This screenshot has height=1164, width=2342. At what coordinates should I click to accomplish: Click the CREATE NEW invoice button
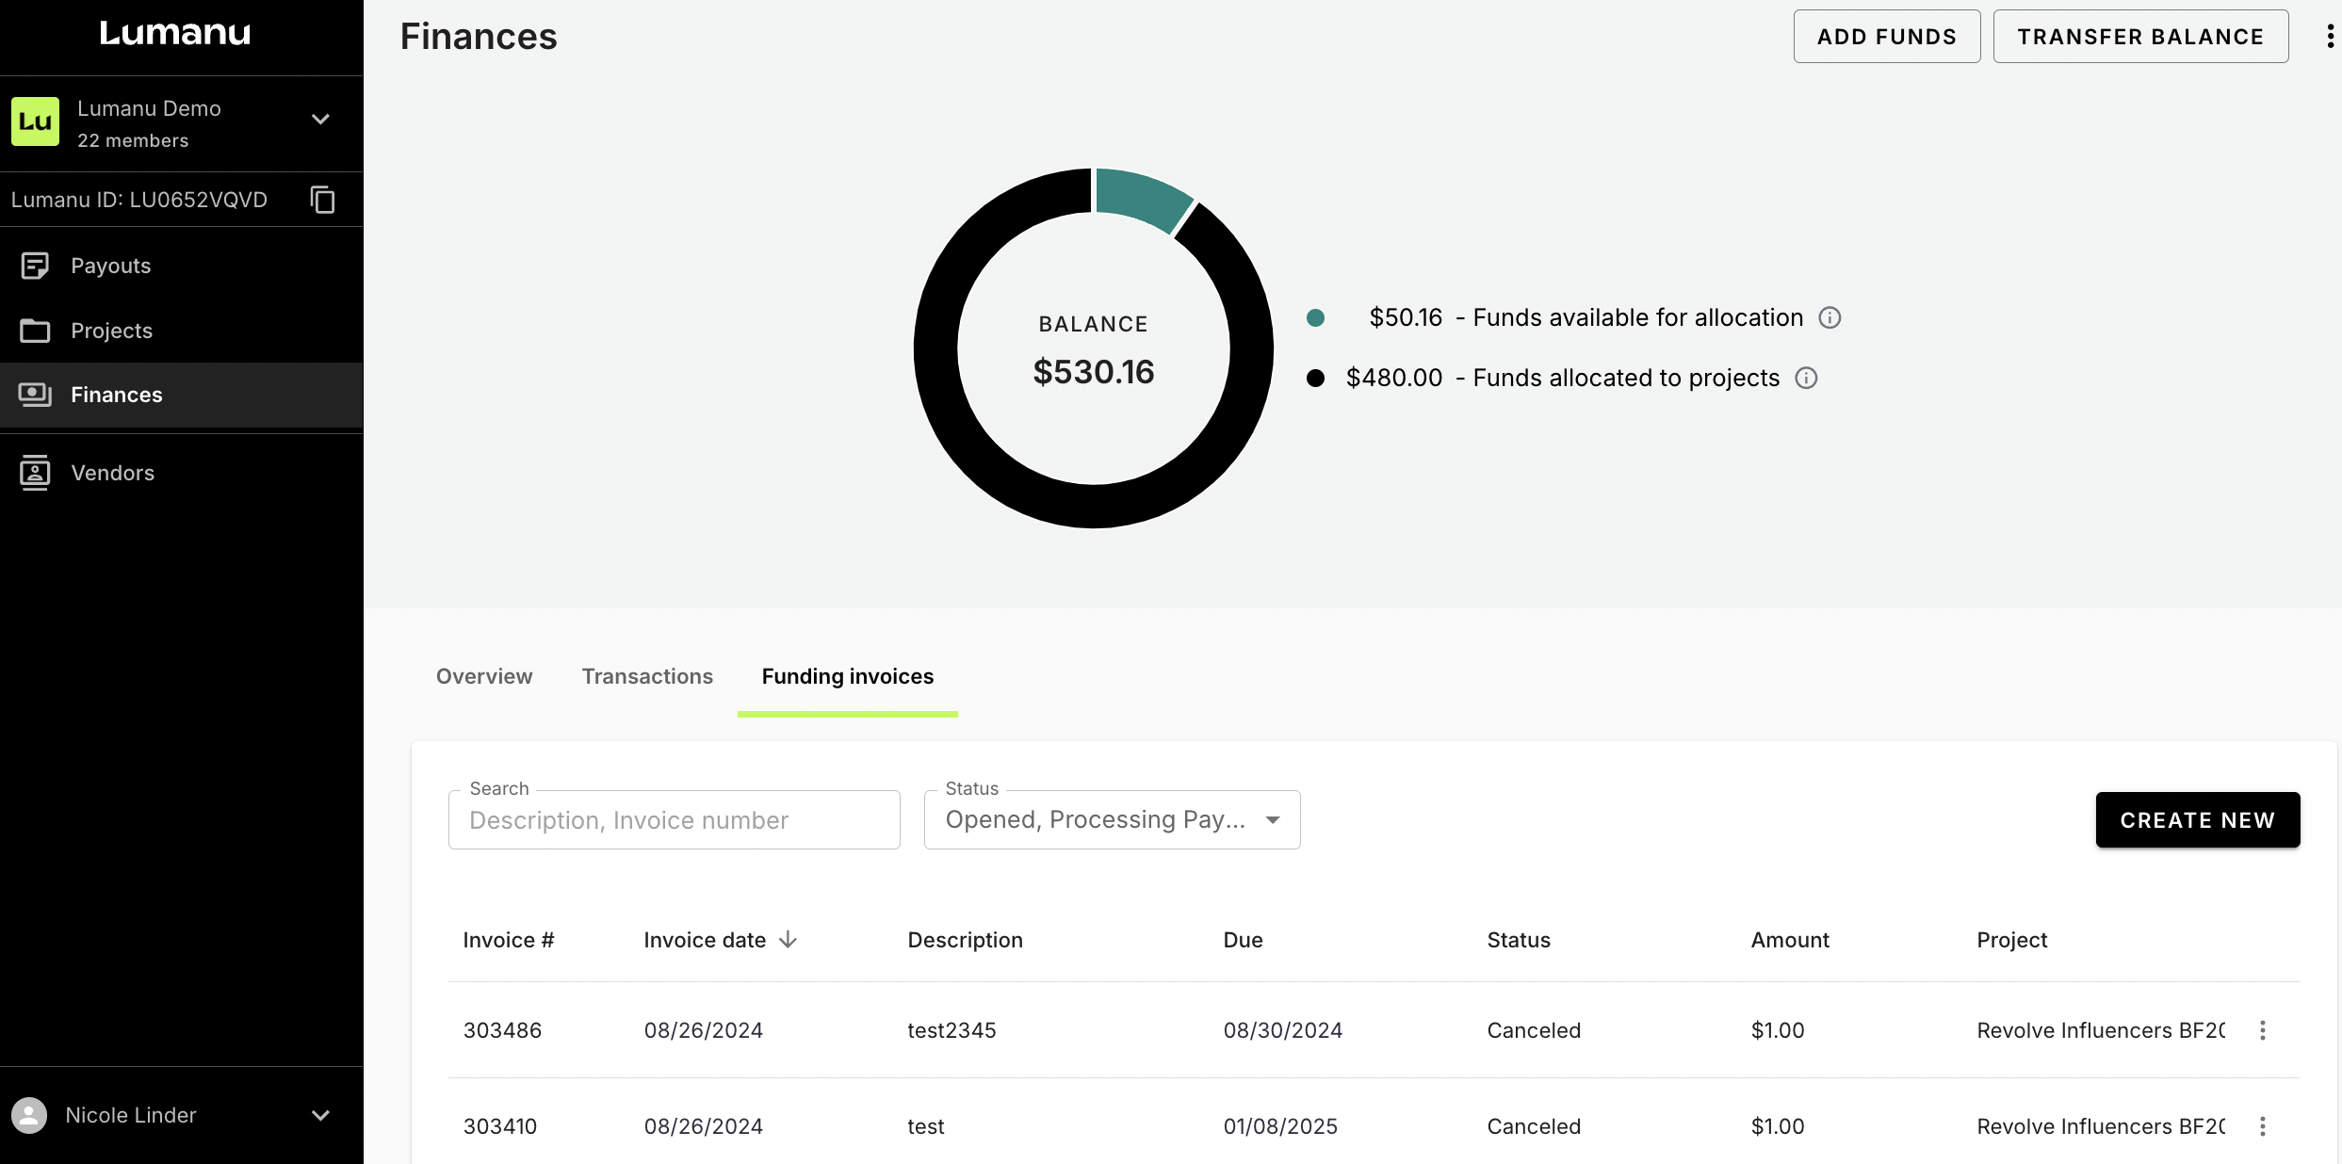(2197, 820)
